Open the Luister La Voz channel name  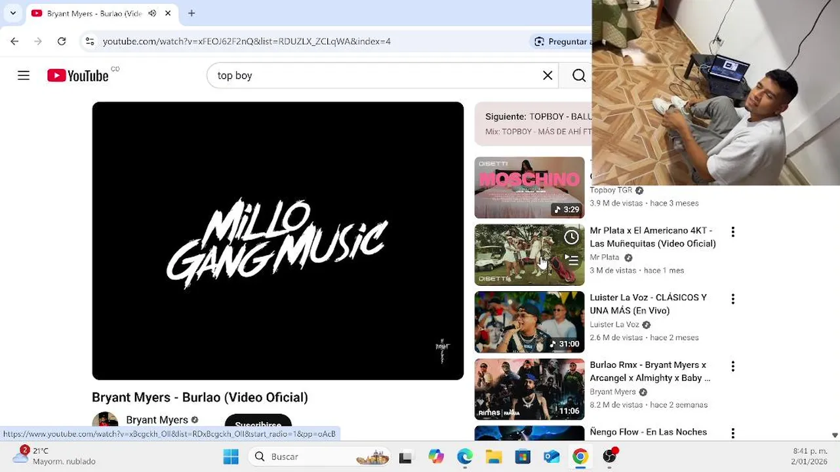(x=614, y=324)
